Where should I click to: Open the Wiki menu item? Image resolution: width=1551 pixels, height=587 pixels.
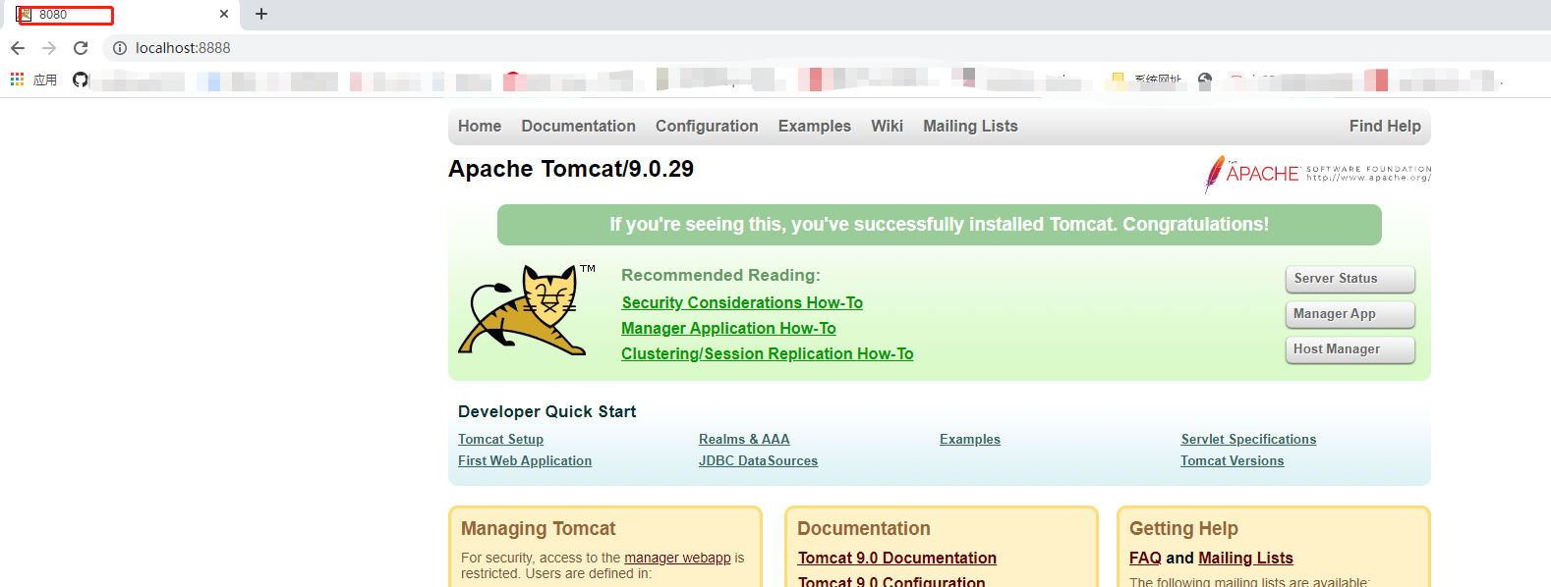887,126
